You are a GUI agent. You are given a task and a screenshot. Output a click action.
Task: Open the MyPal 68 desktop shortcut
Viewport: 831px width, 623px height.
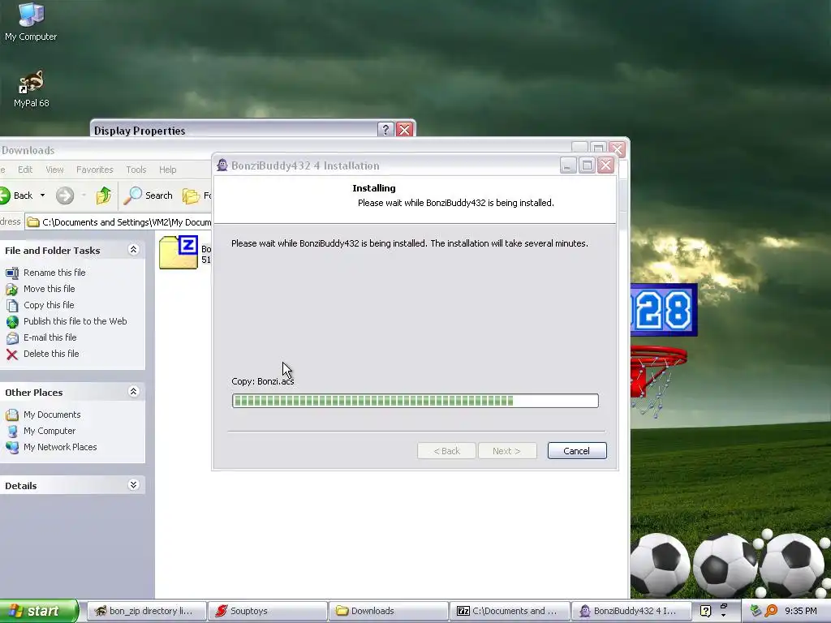pyautogui.click(x=32, y=89)
